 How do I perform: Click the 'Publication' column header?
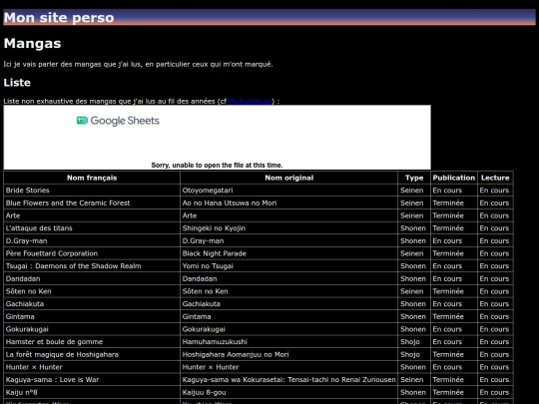[x=454, y=178]
